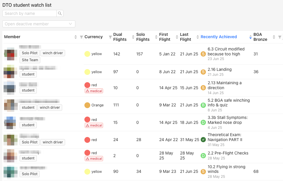Click the 'Site Team' tag
This screenshot has width=283, height=181.
pos(30,60)
